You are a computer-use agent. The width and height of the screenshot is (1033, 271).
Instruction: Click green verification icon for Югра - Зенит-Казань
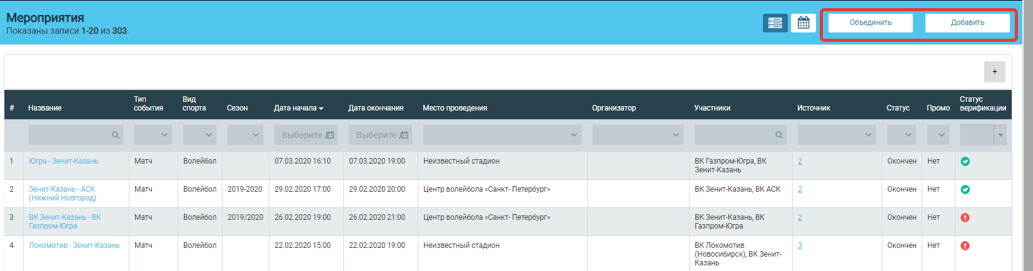[965, 162]
